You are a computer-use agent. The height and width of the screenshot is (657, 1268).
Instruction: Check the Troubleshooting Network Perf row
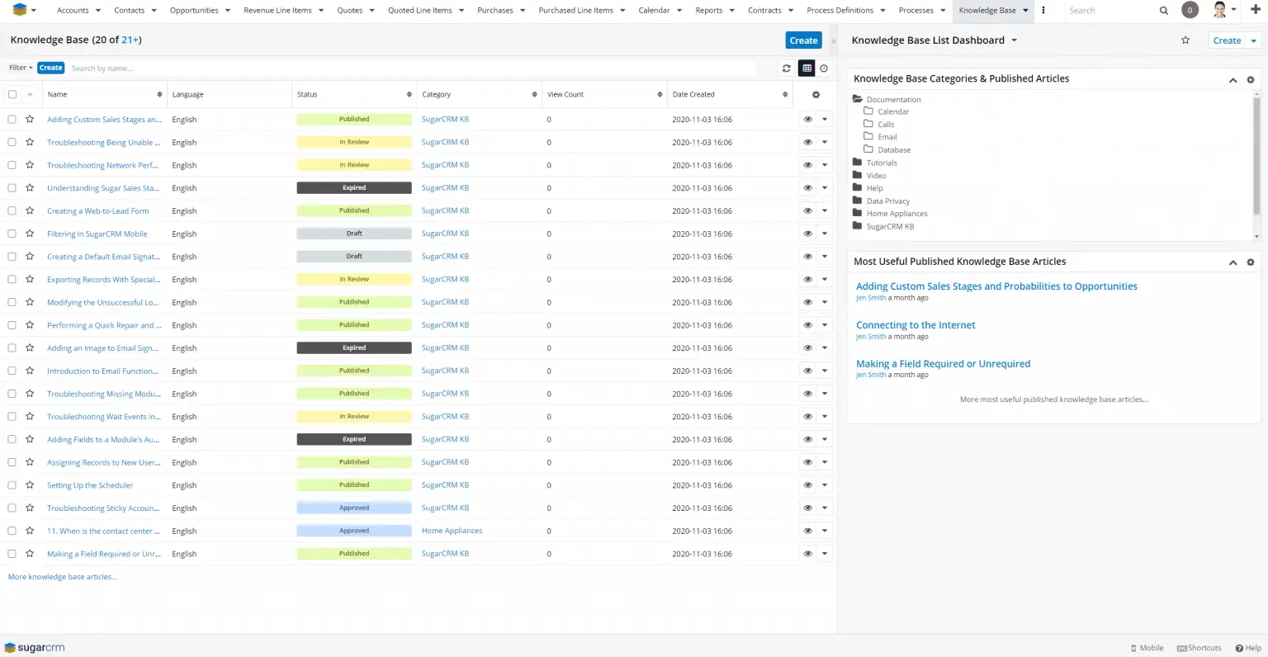coord(12,165)
